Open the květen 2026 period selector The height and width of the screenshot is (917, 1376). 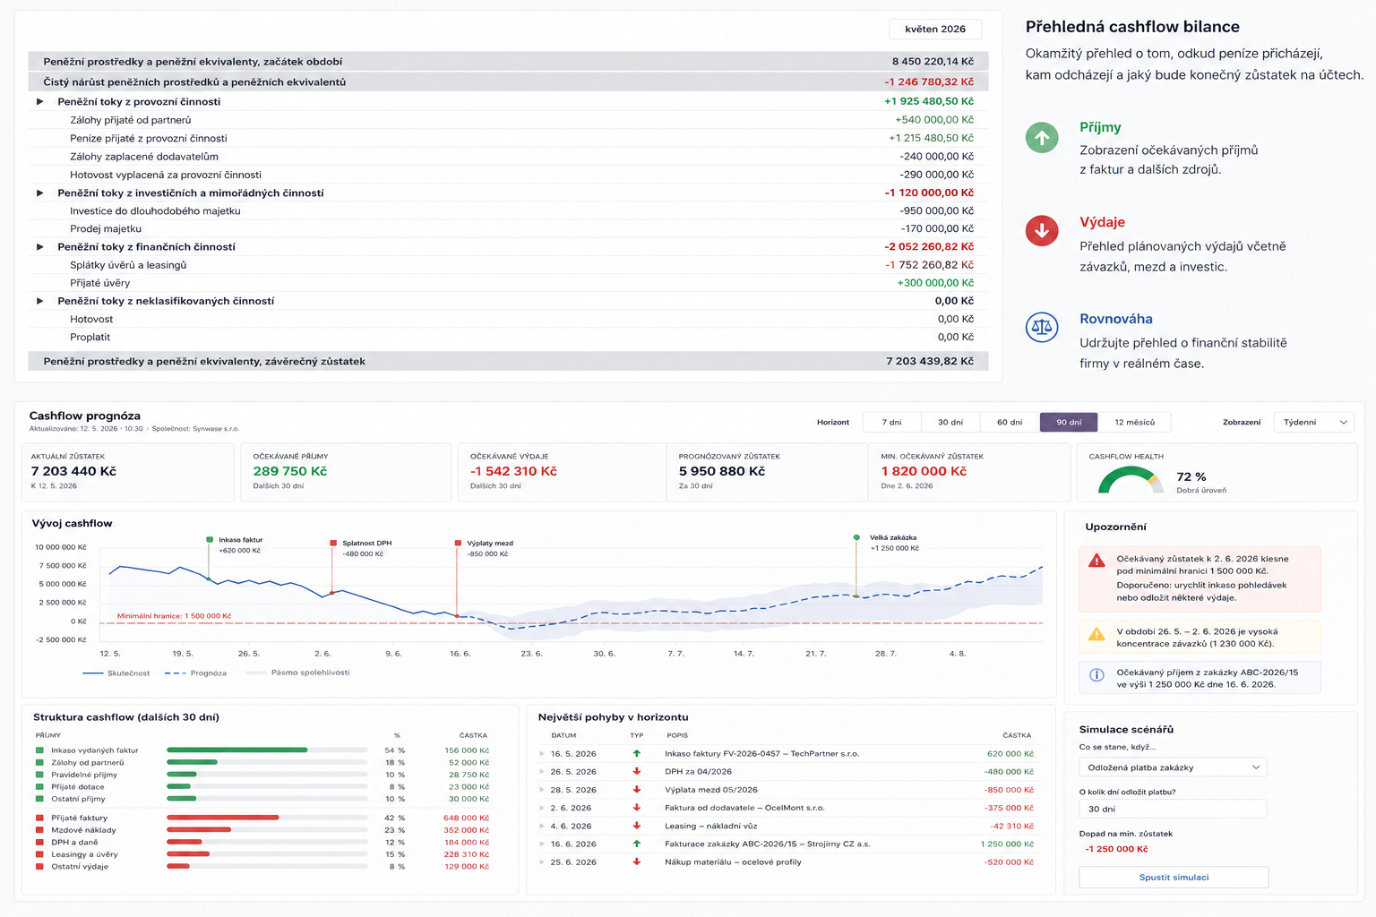point(935,30)
